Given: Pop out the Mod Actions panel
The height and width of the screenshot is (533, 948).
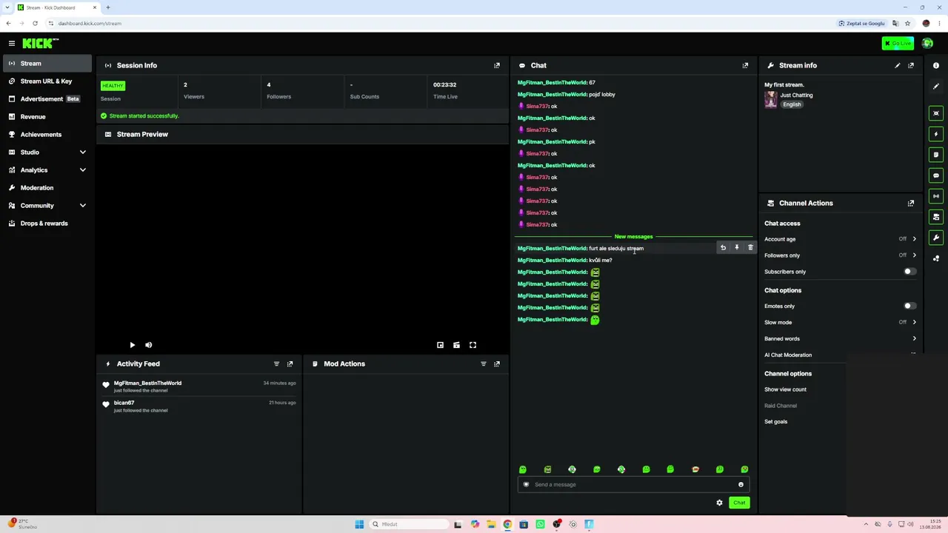Looking at the screenshot, I should 497,363.
